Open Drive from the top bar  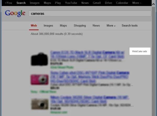[x=108, y=3]
